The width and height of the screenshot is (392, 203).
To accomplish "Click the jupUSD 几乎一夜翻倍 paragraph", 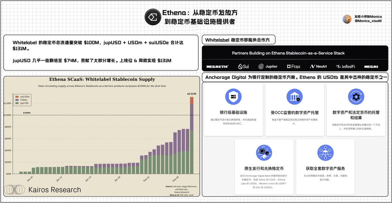I will (x=92, y=61).
